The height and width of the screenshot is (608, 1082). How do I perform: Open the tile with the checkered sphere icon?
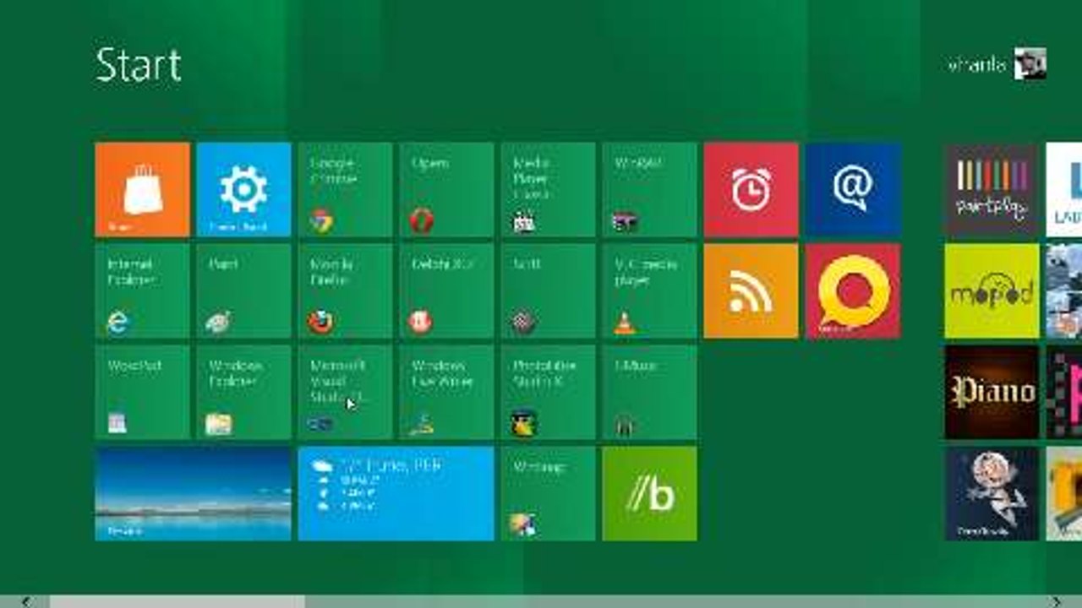tap(548, 290)
